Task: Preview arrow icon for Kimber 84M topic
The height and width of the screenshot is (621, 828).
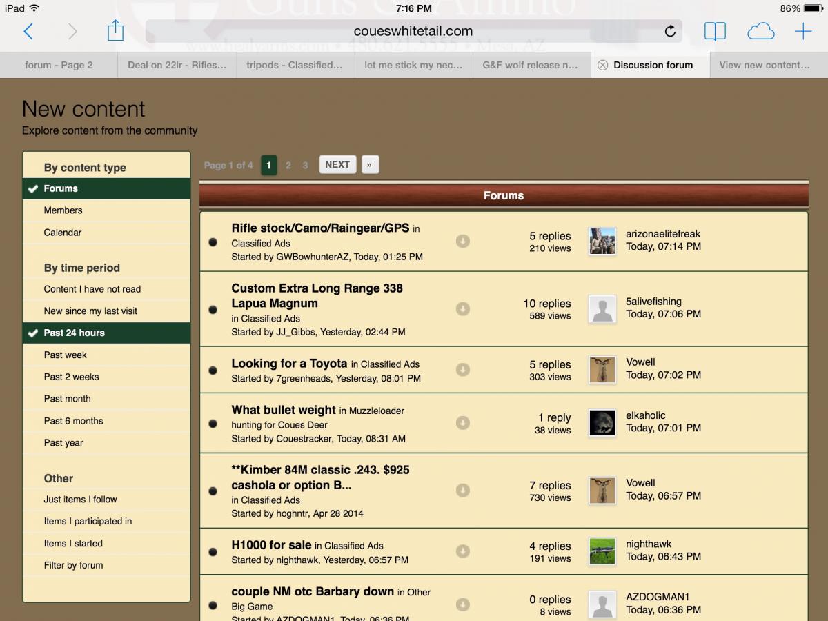Action: point(463,490)
